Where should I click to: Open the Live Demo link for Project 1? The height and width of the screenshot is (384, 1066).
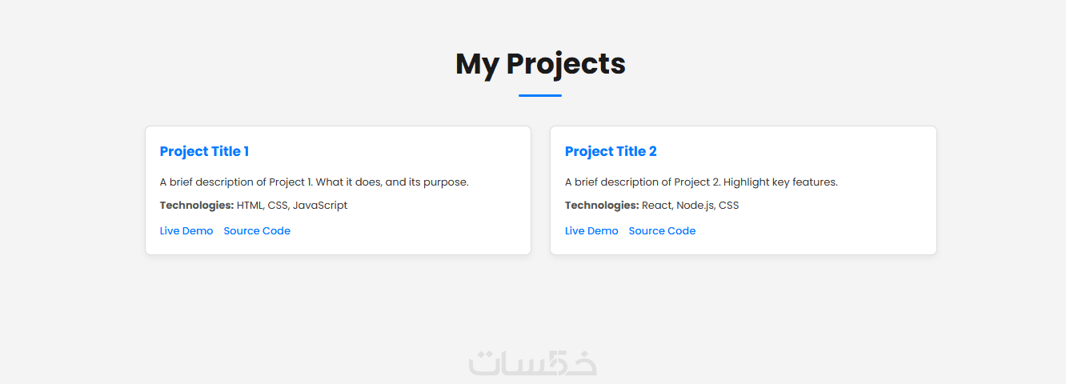pos(186,231)
